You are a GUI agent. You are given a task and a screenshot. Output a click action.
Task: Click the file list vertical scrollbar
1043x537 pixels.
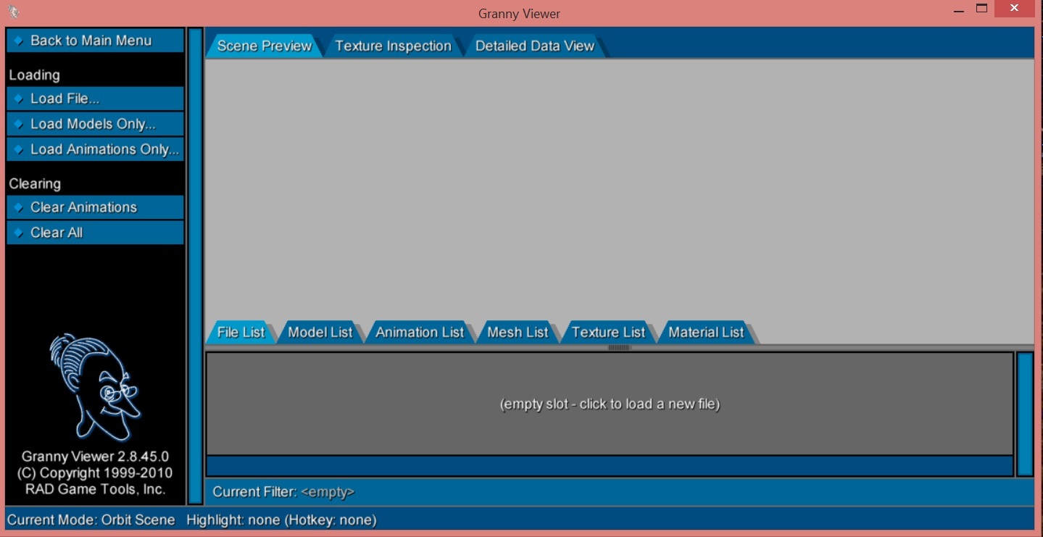[1025, 414]
